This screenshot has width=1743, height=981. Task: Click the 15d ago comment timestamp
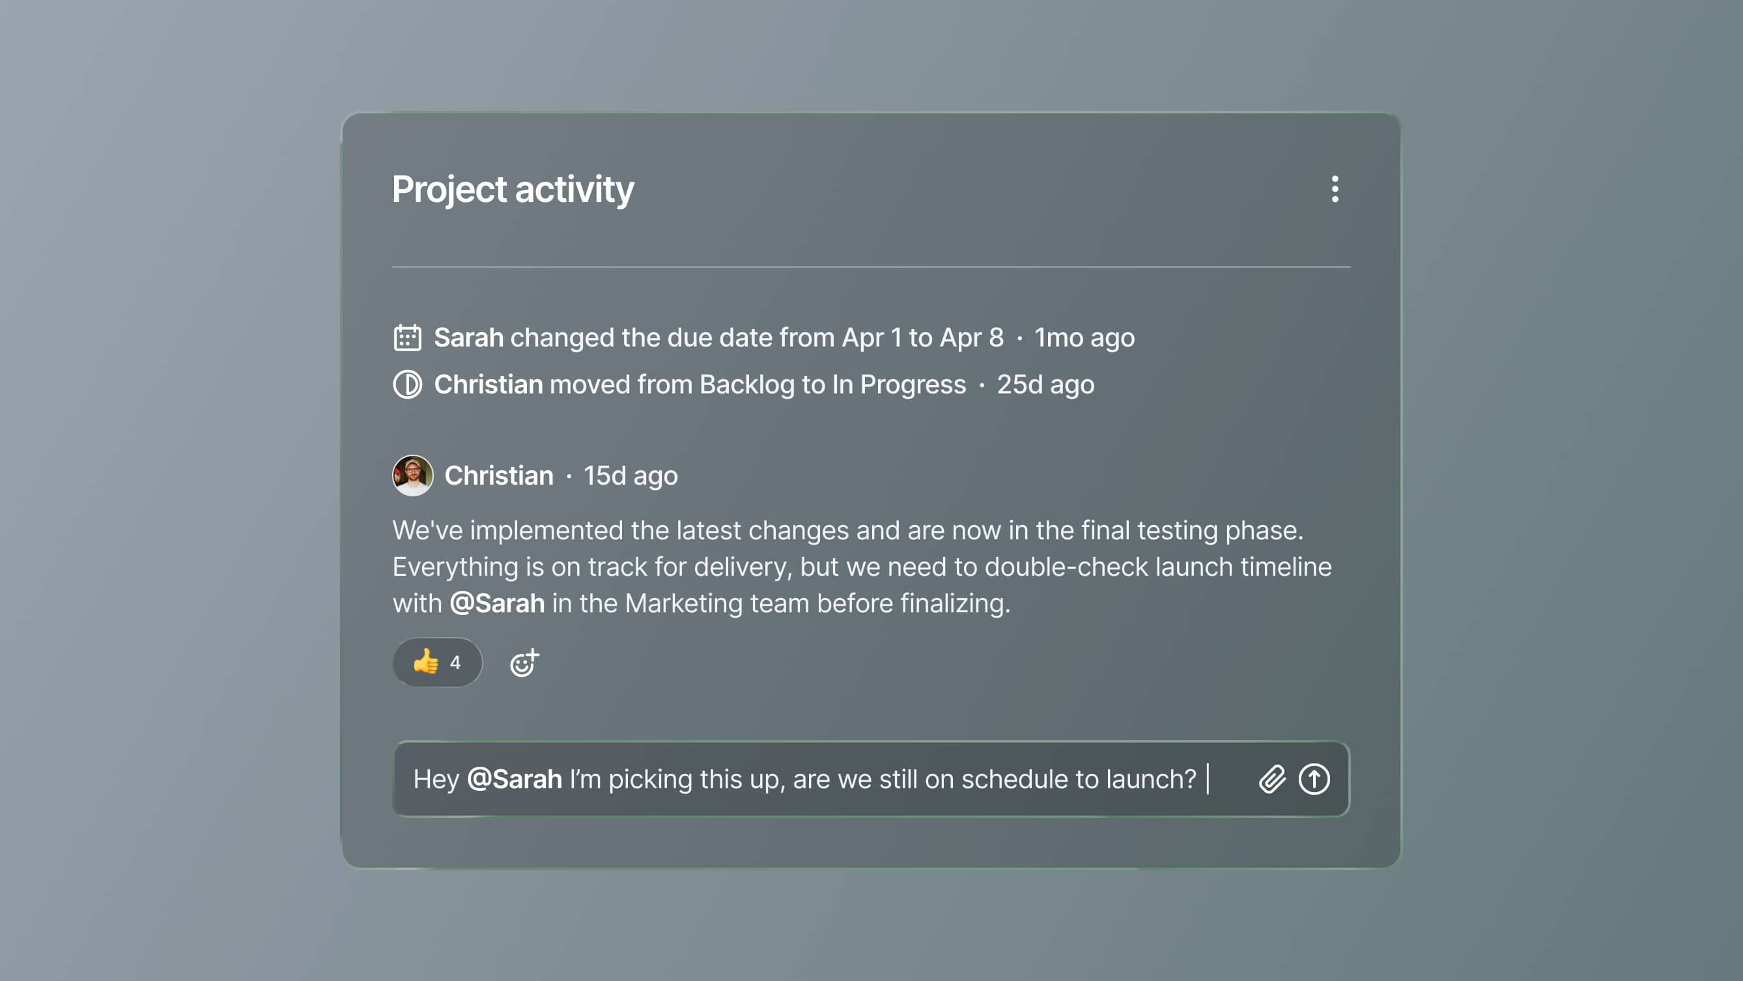630,476
